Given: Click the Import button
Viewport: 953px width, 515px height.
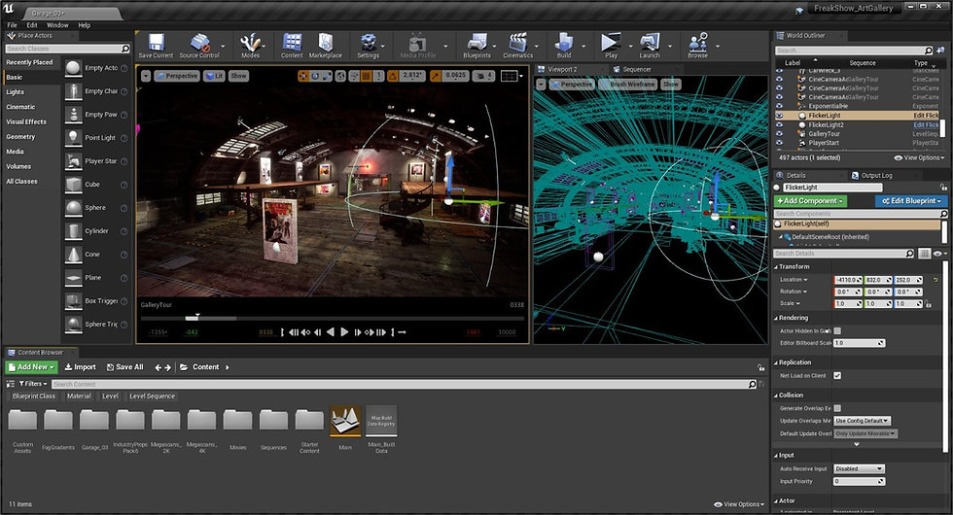Looking at the screenshot, I should point(80,367).
